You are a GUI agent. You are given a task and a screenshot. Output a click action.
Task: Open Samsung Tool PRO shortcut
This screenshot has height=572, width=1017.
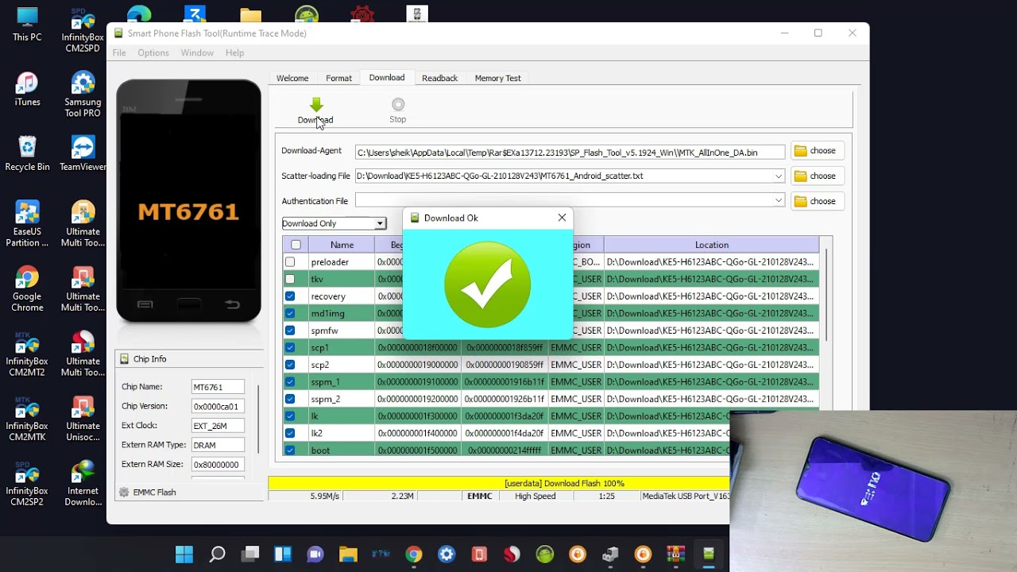click(x=83, y=95)
